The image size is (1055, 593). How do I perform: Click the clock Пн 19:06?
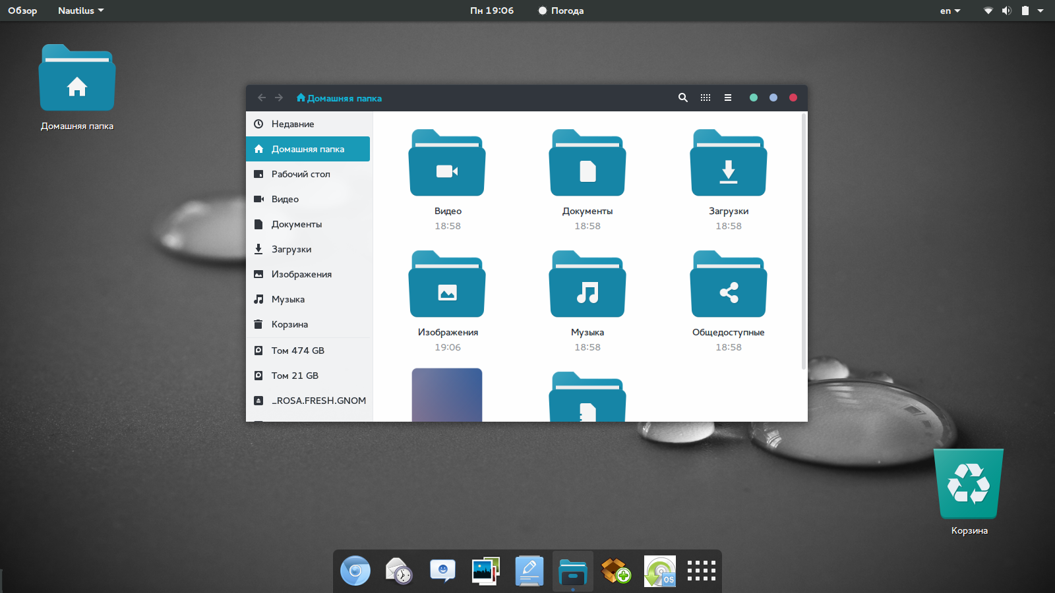(x=492, y=11)
